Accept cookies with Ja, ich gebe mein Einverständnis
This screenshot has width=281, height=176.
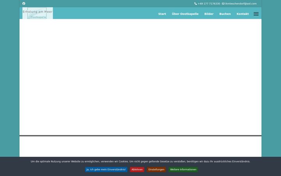pos(106,169)
